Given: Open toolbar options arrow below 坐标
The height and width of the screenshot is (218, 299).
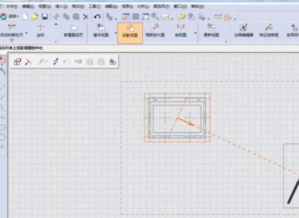Looking at the screenshot, I should [56, 42].
